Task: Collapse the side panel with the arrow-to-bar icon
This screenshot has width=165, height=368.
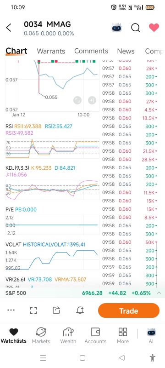Action: 92,100
